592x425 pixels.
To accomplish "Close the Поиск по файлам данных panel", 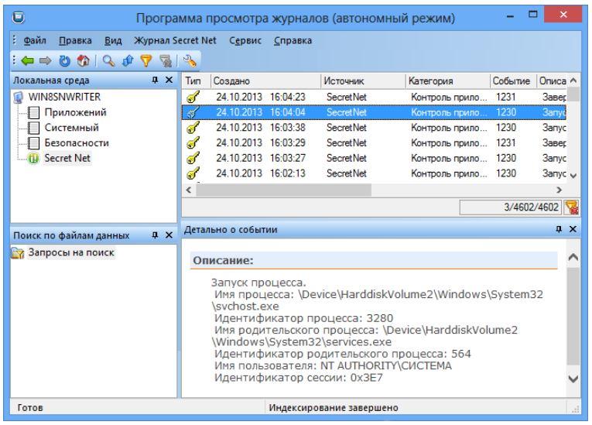I will (x=169, y=235).
